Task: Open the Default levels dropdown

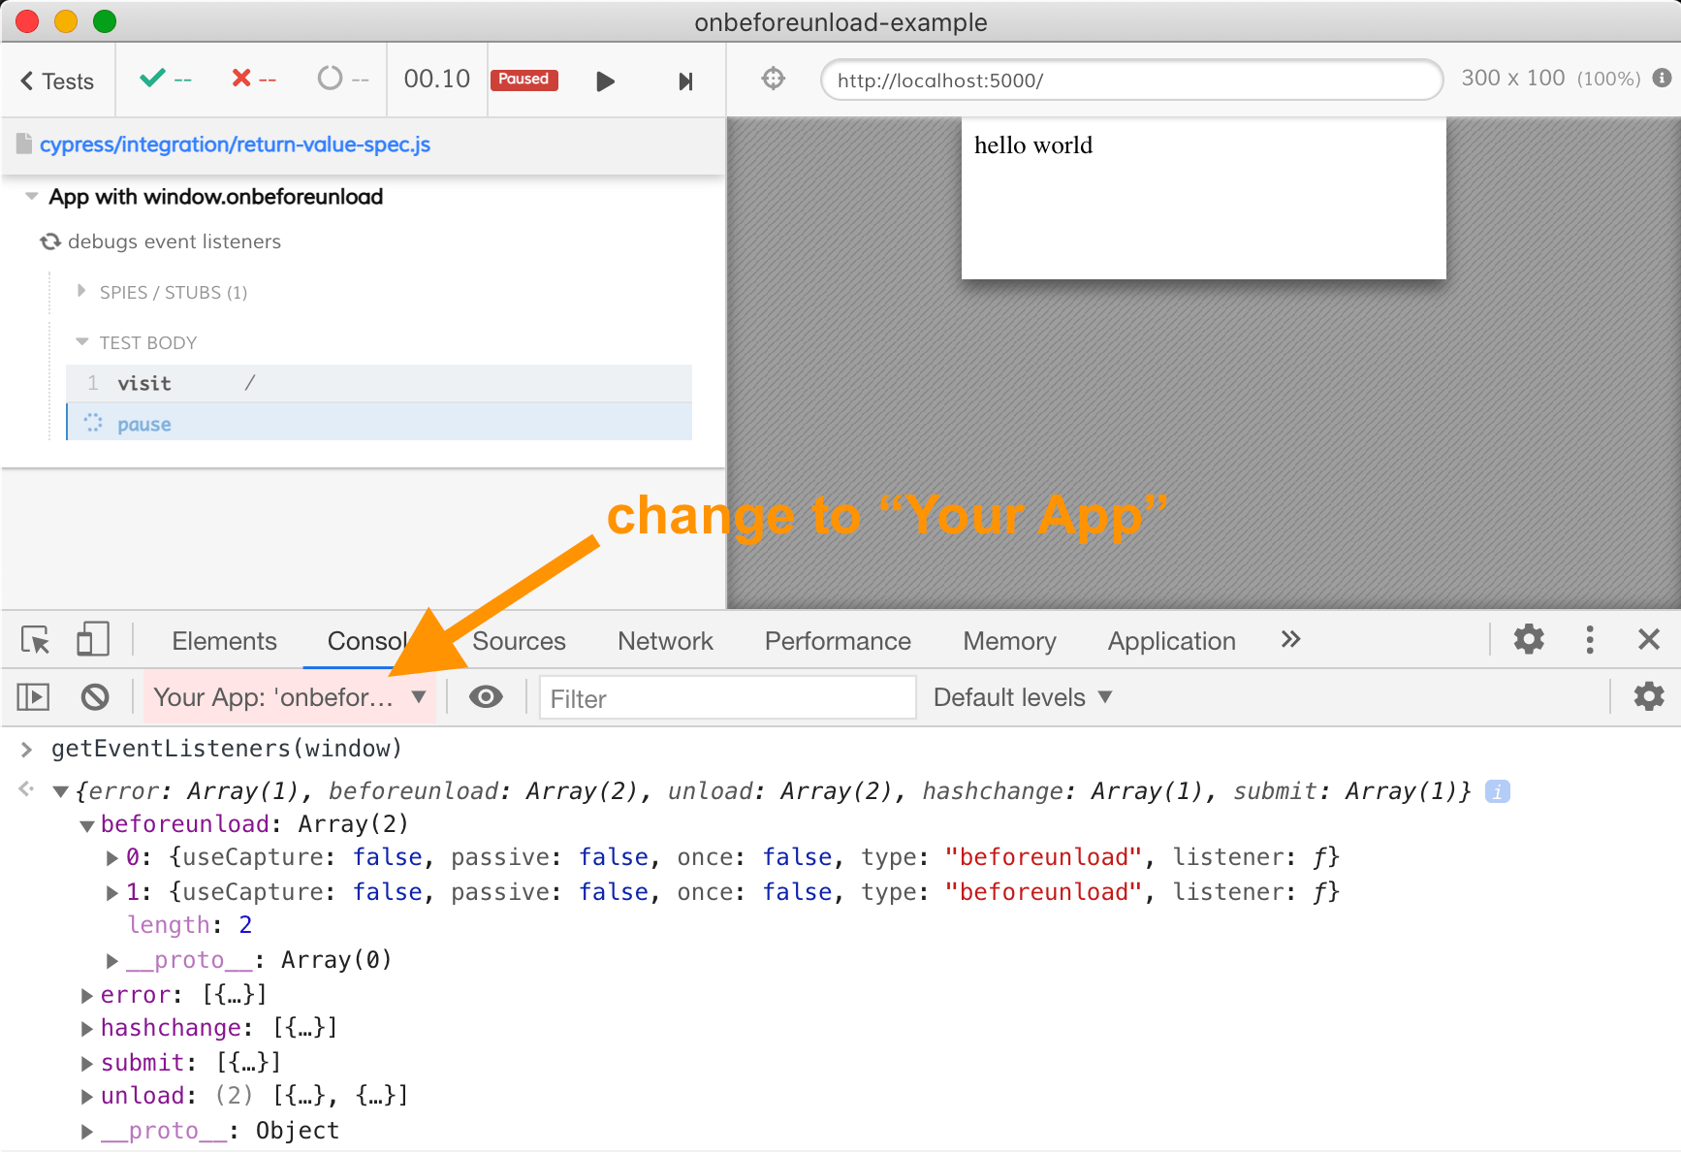Action: 1023,697
